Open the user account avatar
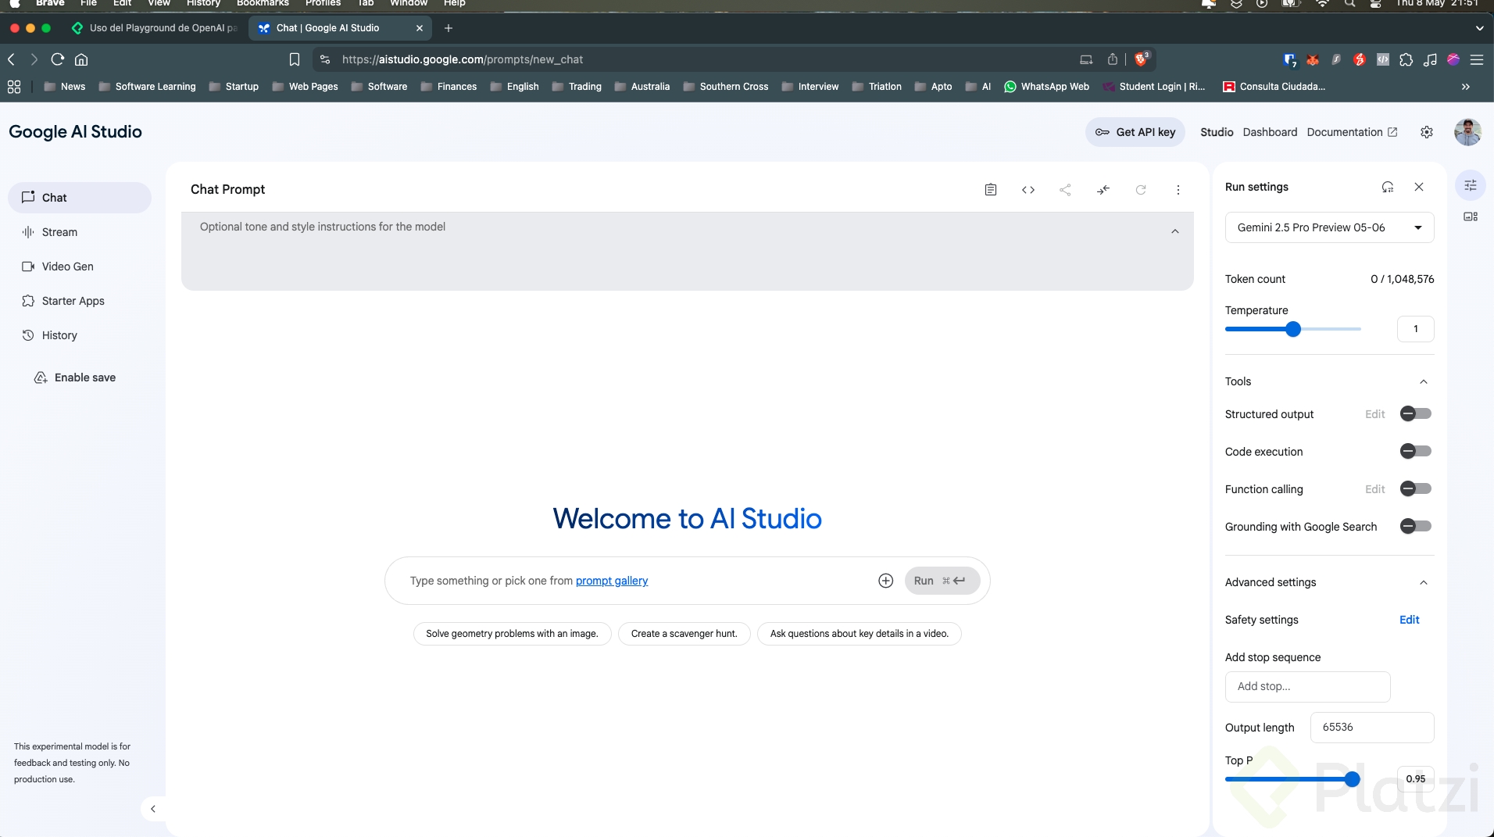 point(1467,132)
